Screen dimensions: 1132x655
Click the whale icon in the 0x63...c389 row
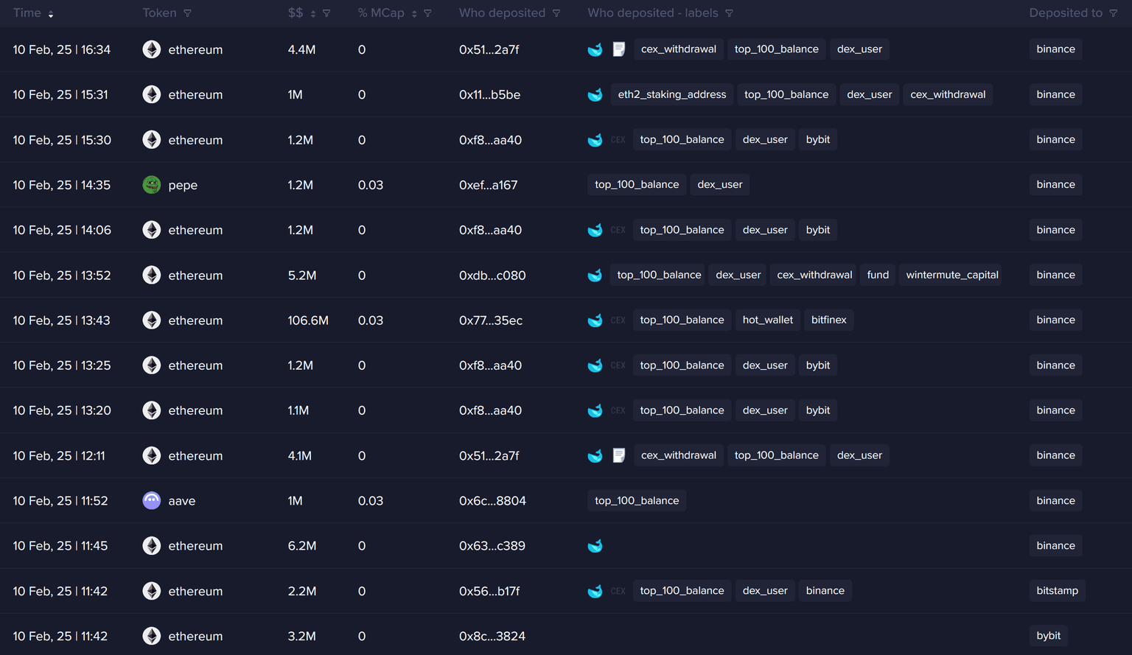[595, 546]
